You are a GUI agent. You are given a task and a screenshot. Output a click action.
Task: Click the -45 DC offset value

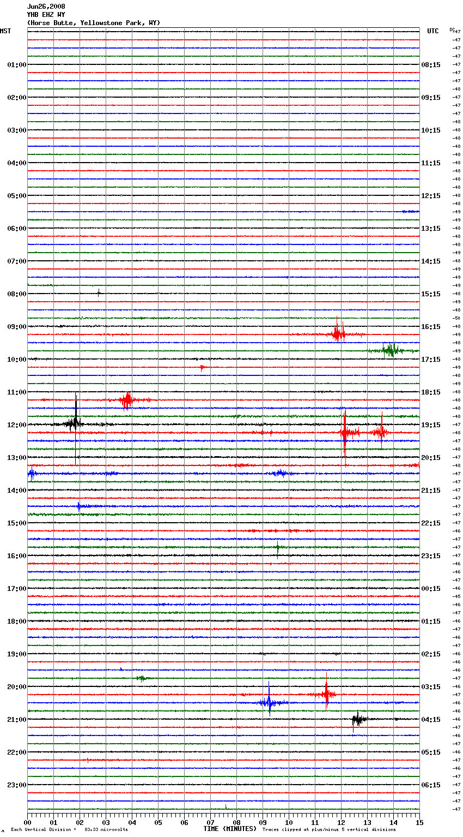coord(456,596)
